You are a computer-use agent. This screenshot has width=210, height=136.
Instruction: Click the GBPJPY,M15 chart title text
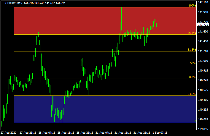[15, 3]
